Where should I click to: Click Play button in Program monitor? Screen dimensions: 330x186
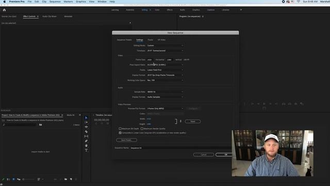264,104
